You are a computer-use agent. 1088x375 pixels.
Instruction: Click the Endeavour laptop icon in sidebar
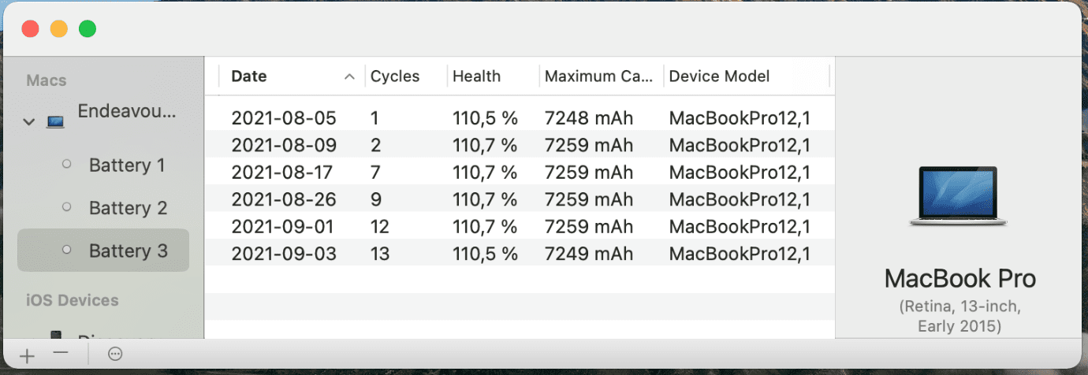pyautogui.click(x=55, y=122)
